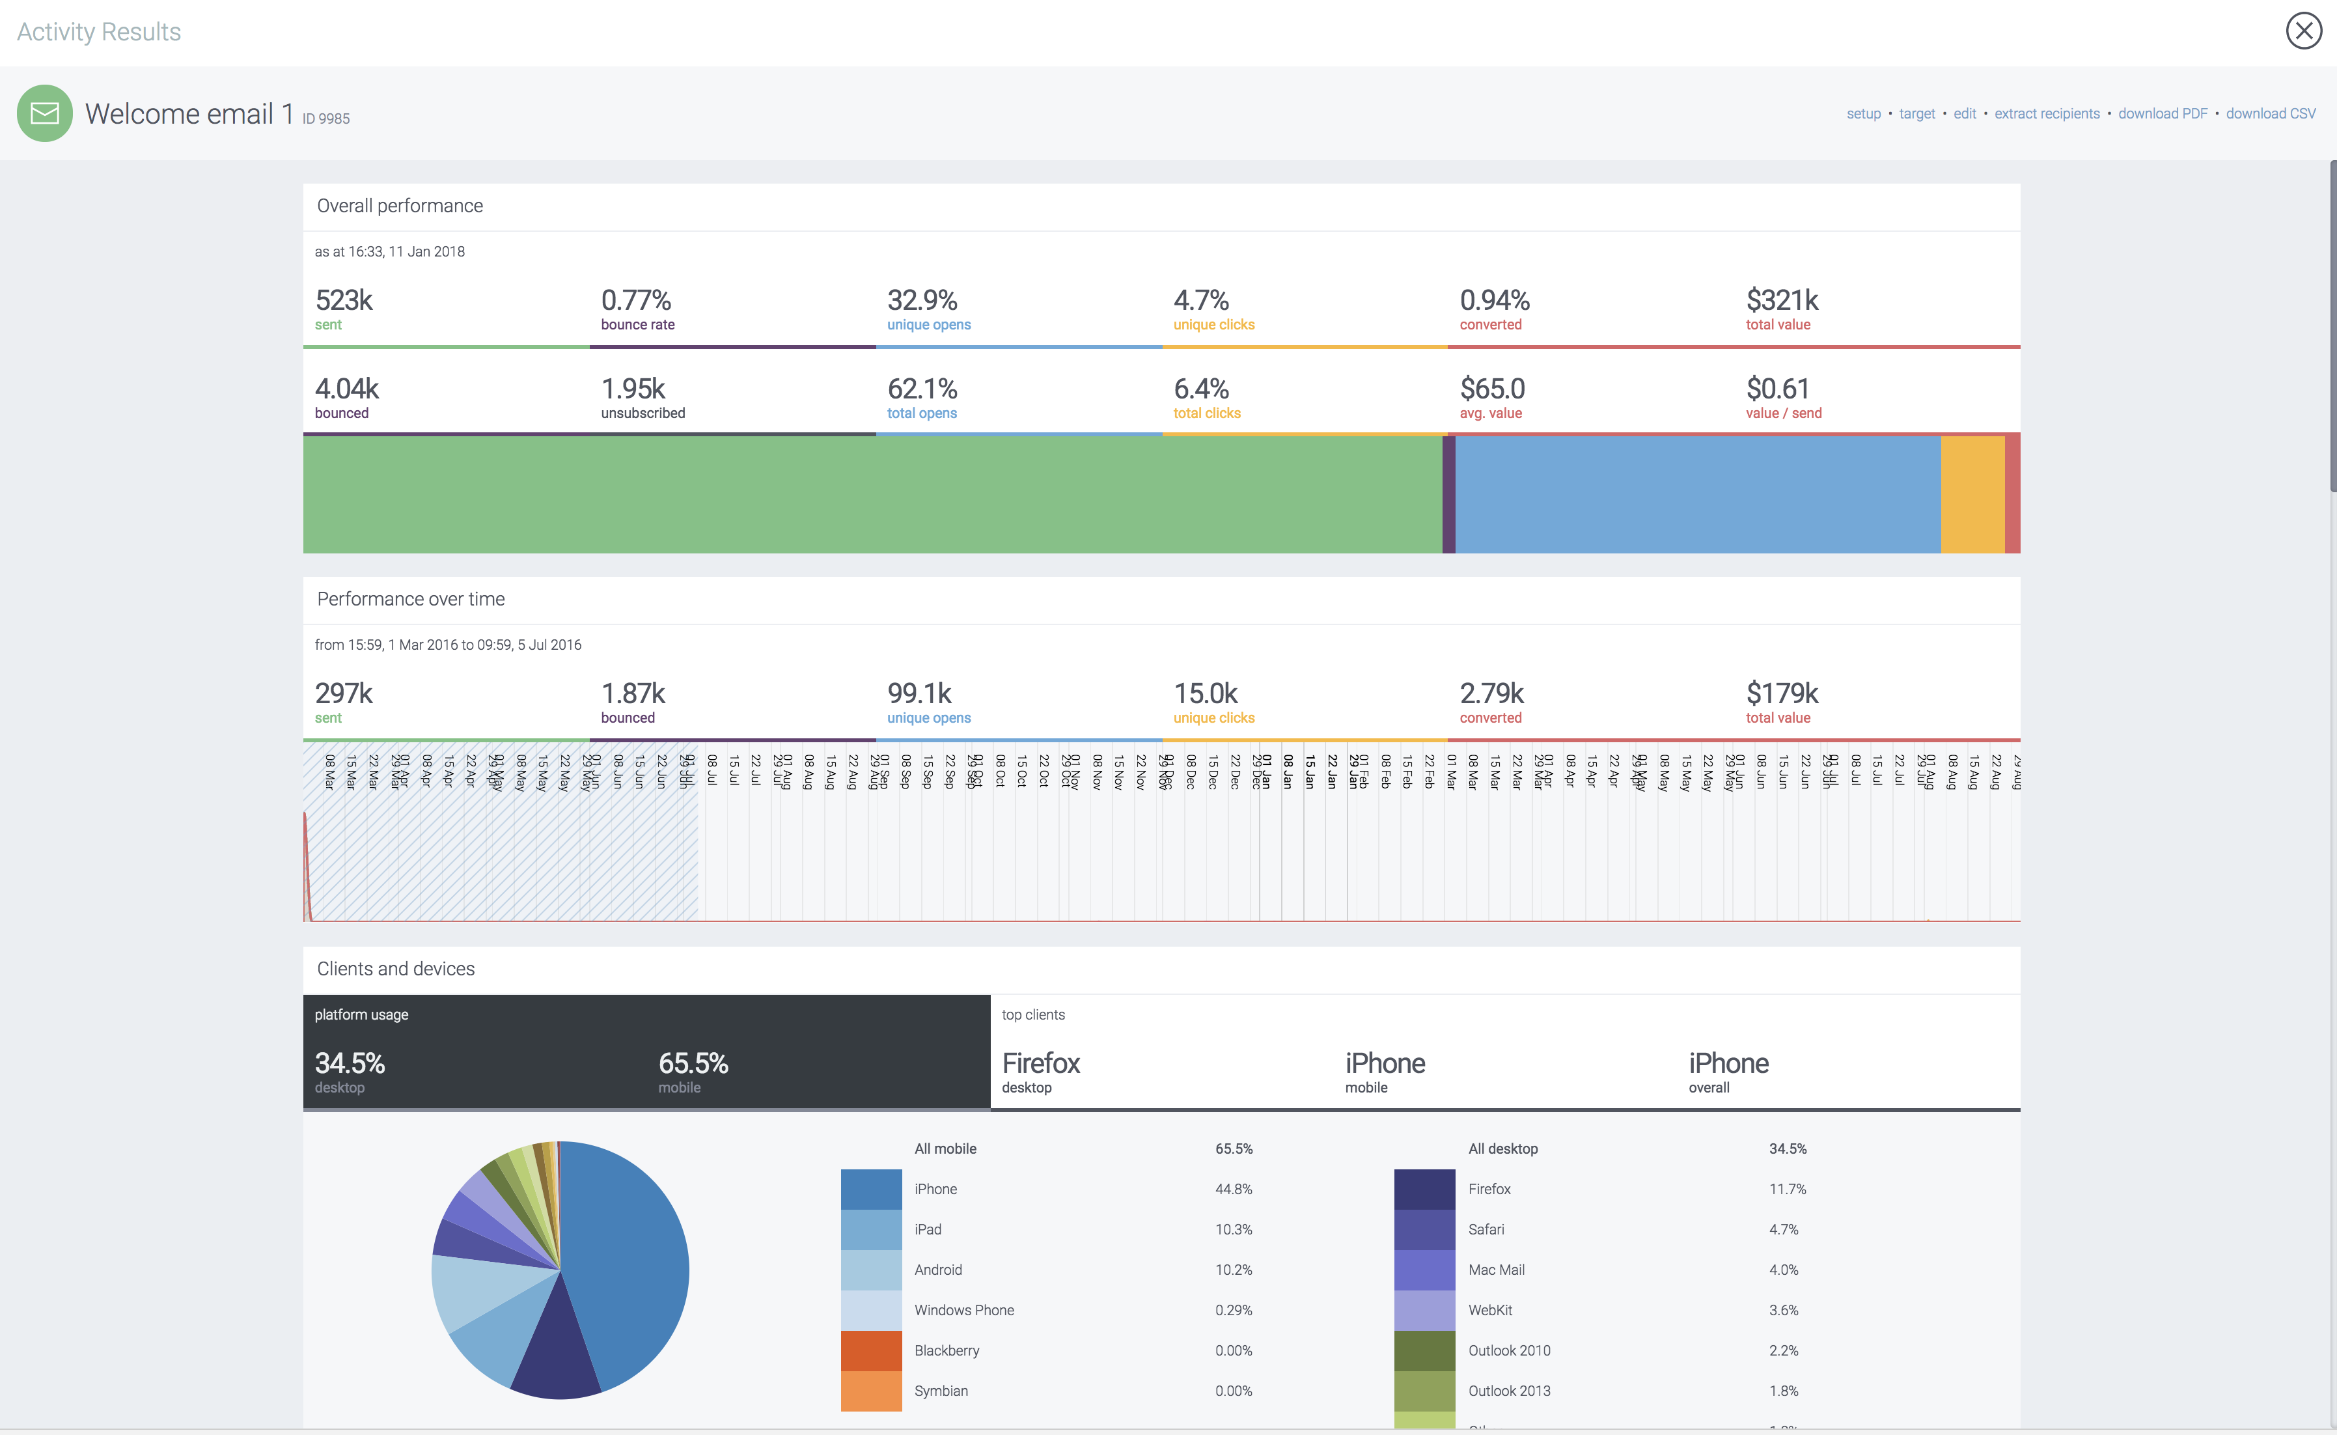This screenshot has width=2337, height=1435.
Task: Click the Blackberry orange swatch
Action: (x=870, y=1350)
